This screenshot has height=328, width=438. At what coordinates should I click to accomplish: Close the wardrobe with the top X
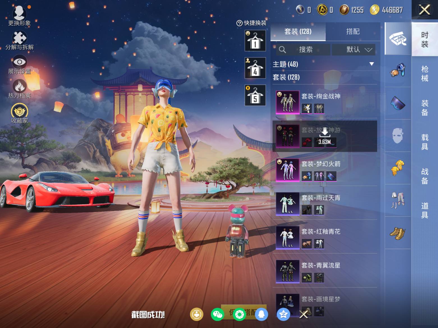pyautogui.click(x=425, y=10)
